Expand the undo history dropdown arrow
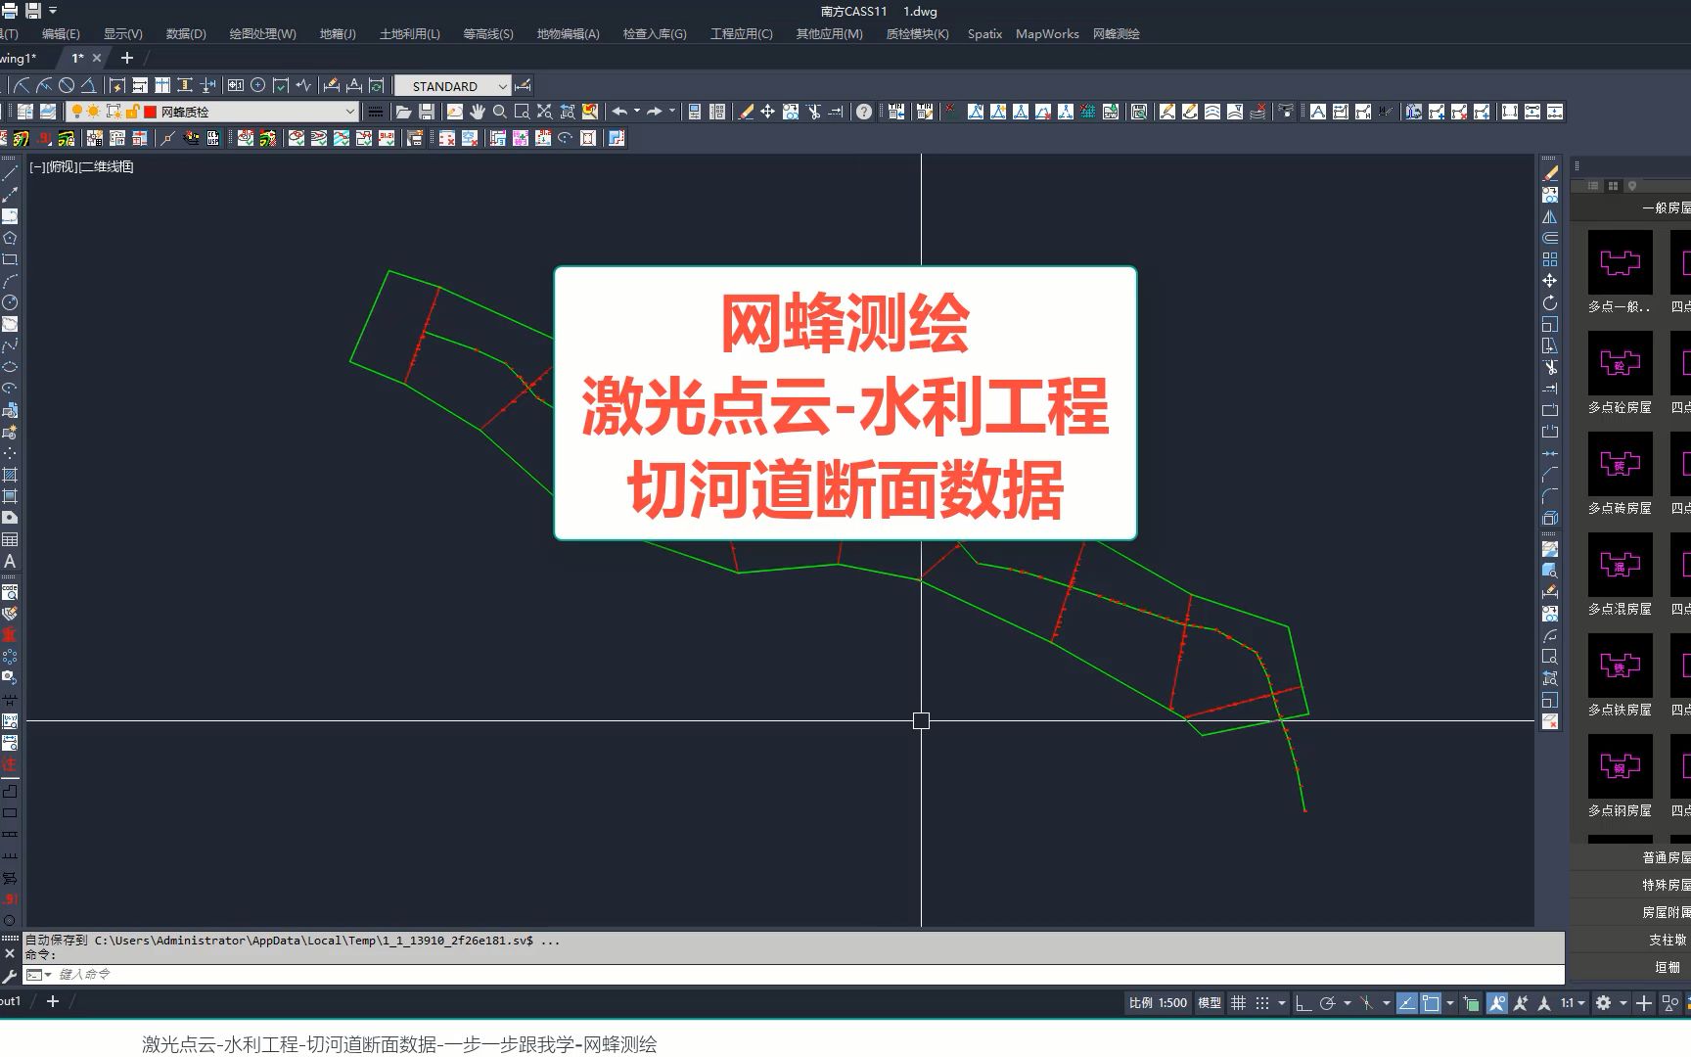Image resolution: width=1691 pixels, height=1057 pixels. coord(637,112)
